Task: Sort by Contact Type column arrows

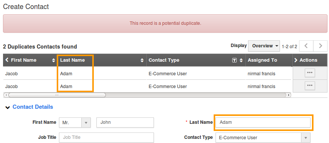Action: [241, 60]
